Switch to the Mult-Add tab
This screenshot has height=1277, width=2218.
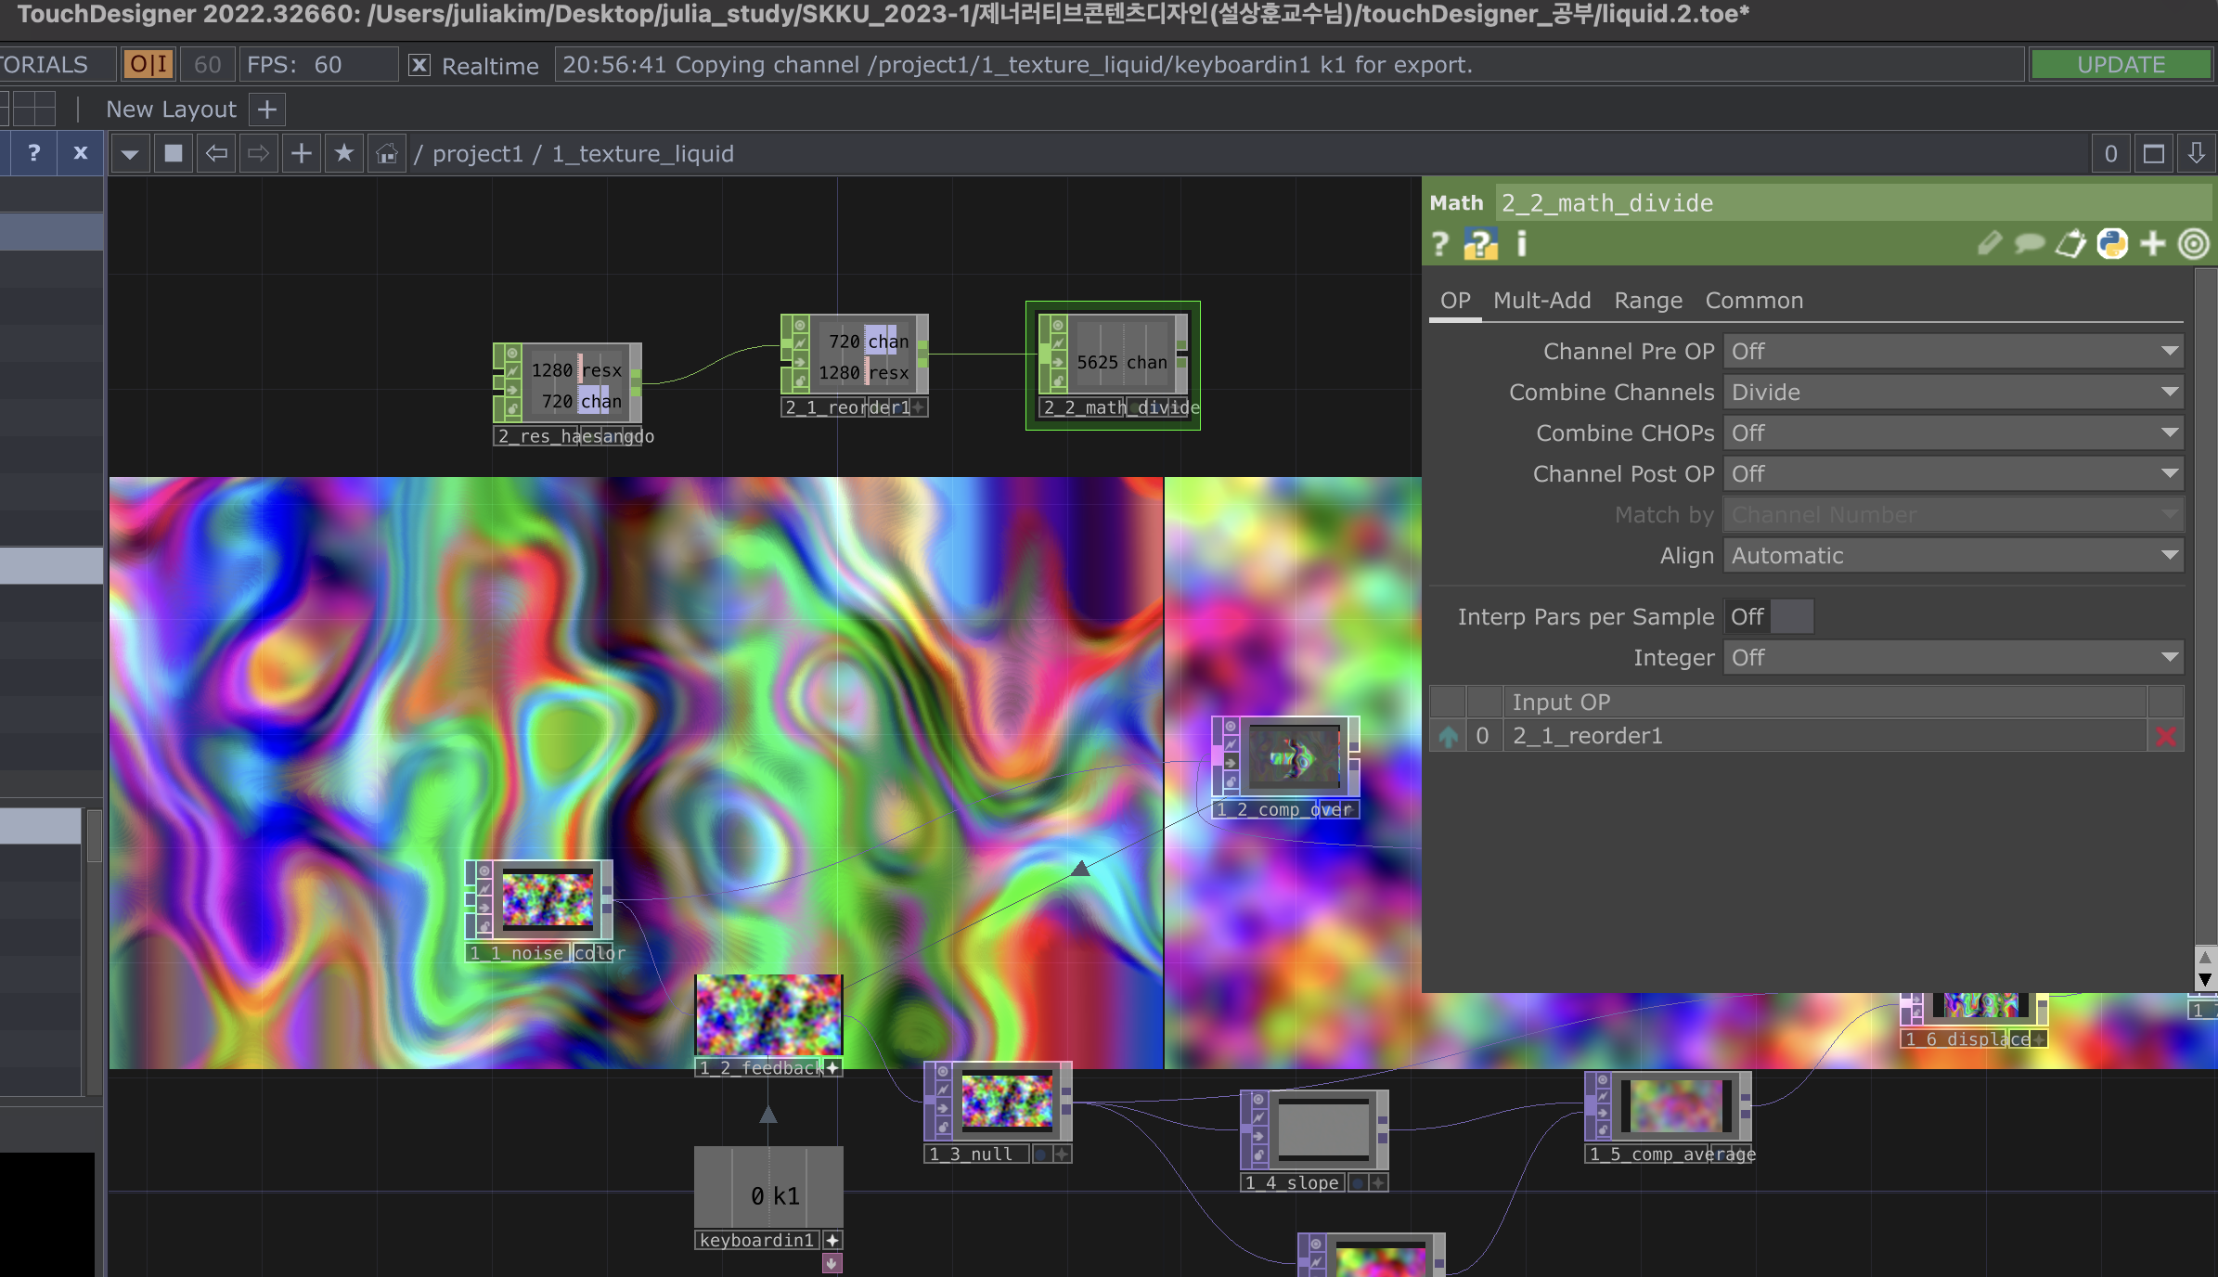[1541, 301]
